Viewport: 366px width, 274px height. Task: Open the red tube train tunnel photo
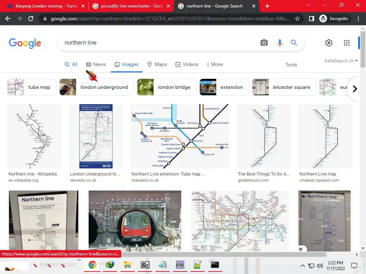tap(135, 221)
